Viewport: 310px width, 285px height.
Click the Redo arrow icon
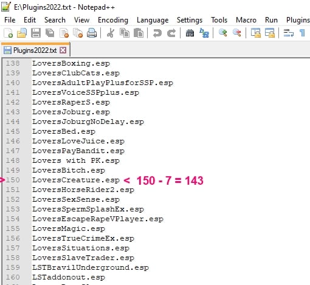(171, 33)
